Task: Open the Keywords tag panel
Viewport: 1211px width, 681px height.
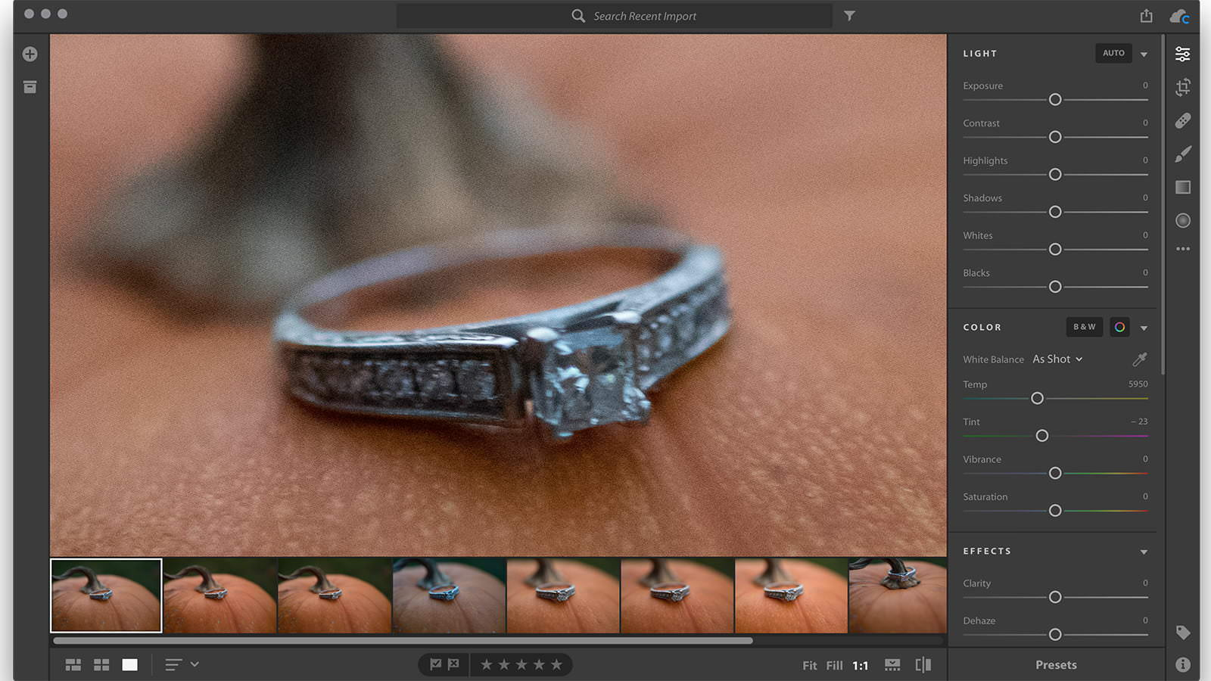Action: click(1183, 633)
